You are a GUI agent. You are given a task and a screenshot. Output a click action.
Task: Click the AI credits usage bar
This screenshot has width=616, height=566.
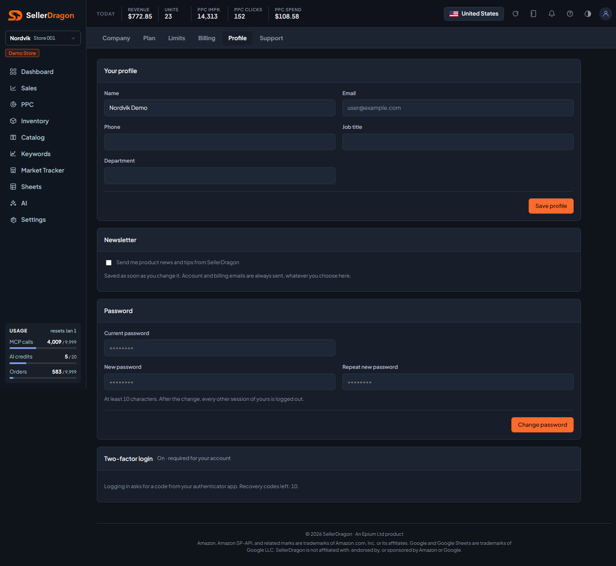(x=43, y=363)
